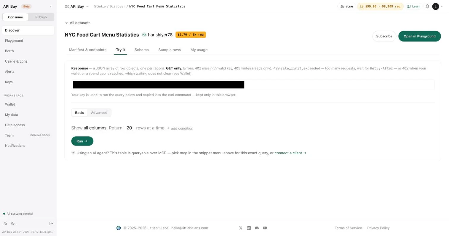Screen dimensions: 449x236
Task: Click Littlebit Labs logo icon
Action: pyautogui.click(x=118, y=228)
